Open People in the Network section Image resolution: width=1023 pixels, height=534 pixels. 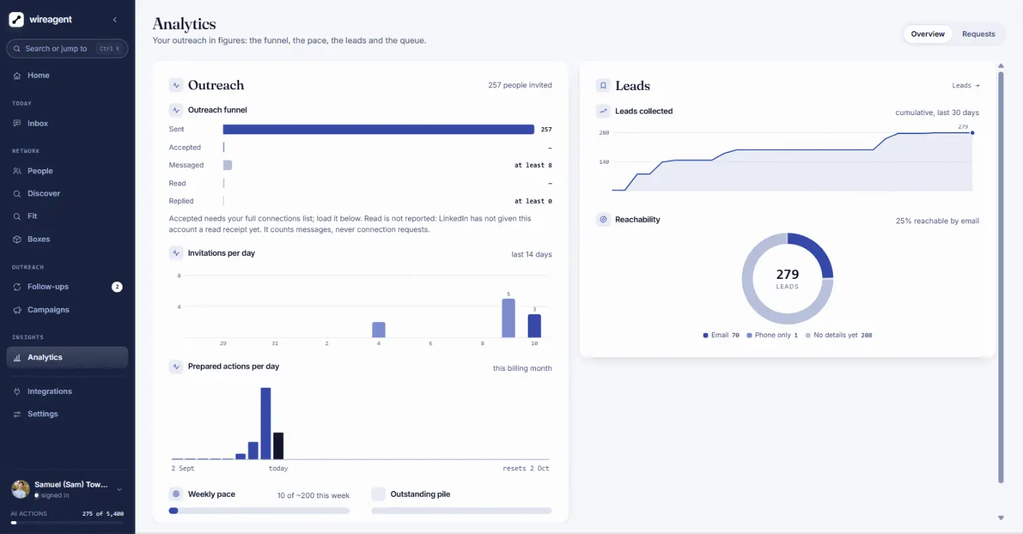(x=67, y=171)
